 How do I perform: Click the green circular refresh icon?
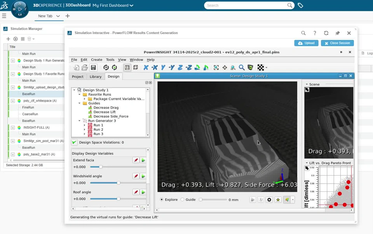tap(114, 67)
